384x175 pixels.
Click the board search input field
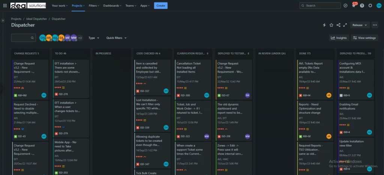[22, 38]
